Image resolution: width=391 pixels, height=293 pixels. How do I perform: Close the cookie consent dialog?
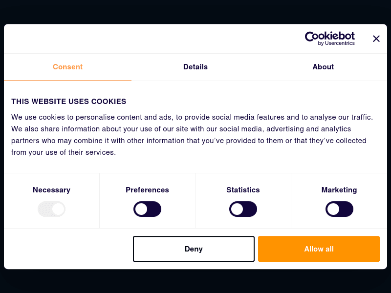[376, 39]
